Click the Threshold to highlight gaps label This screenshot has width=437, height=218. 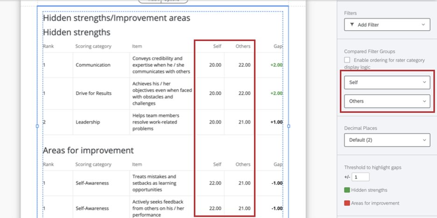pyautogui.click(x=373, y=167)
